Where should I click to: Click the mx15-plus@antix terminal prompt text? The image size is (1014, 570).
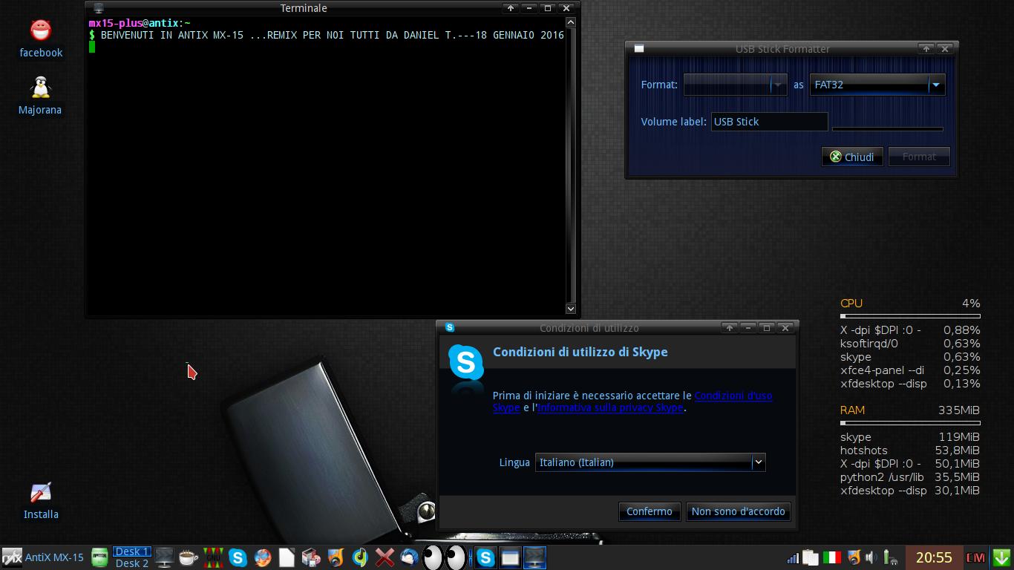(x=140, y=23)
